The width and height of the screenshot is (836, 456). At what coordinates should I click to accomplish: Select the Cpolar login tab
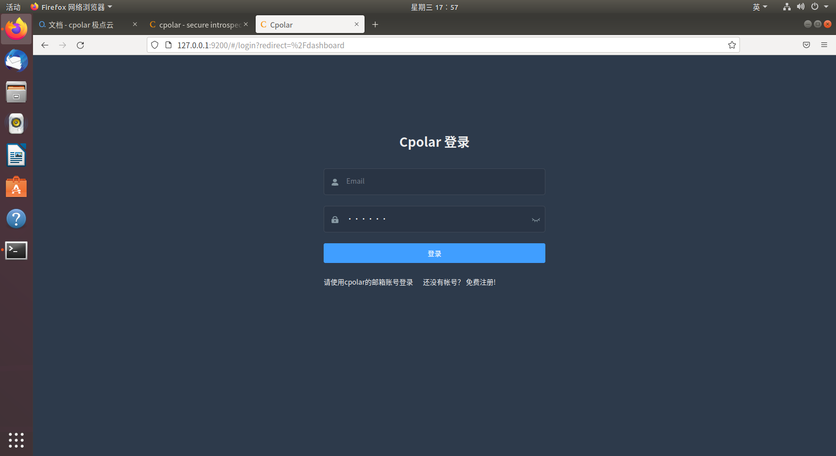click(x=310, y=25)
